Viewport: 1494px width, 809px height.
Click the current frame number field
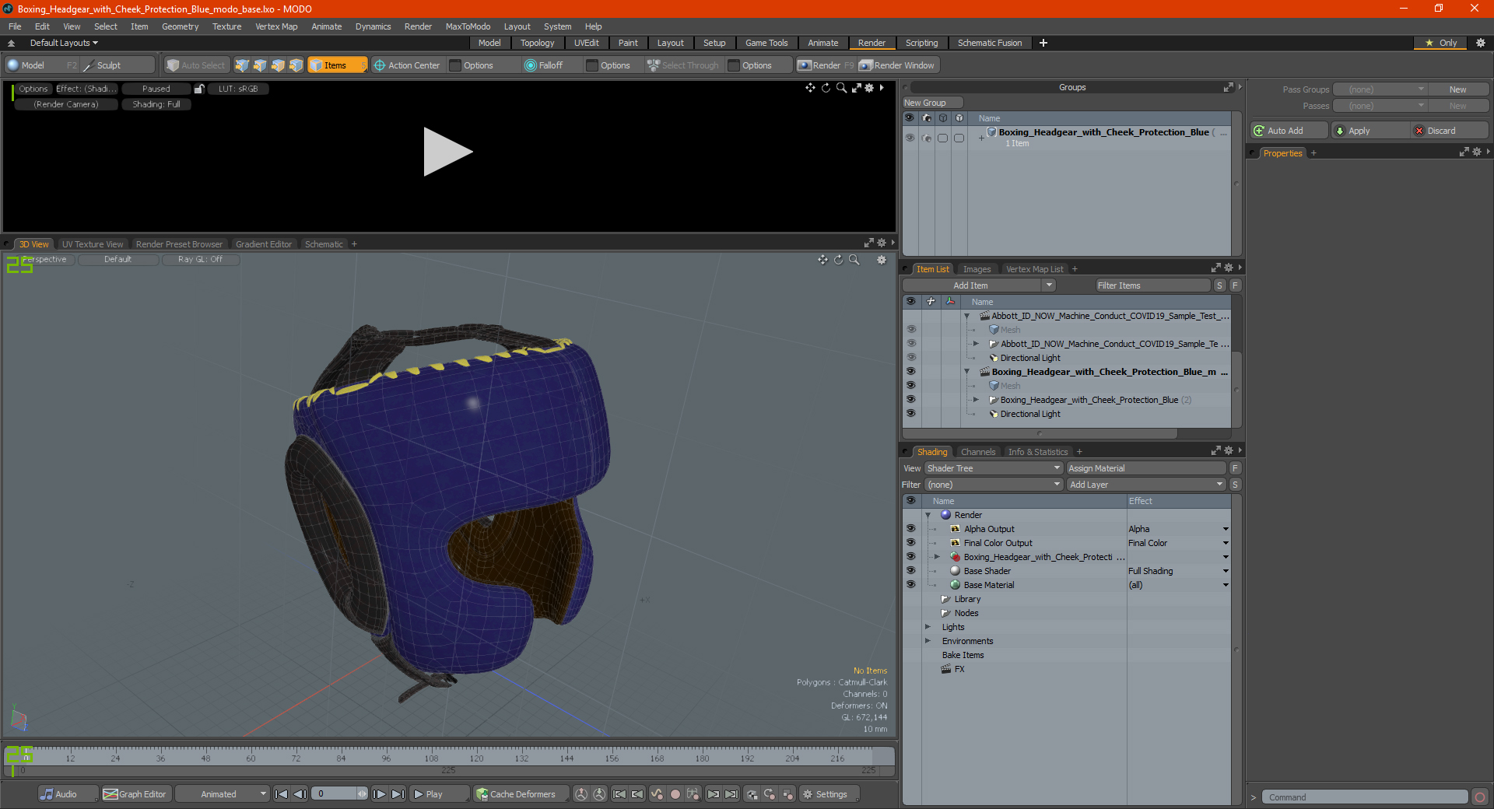[x=335, y=794]
